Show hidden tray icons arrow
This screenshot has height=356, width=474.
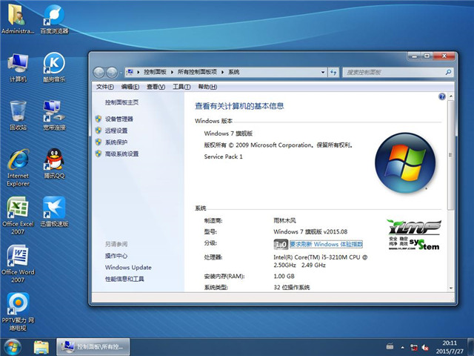403,348
